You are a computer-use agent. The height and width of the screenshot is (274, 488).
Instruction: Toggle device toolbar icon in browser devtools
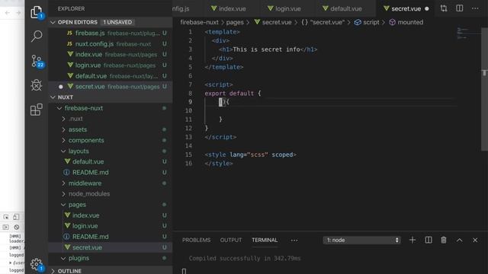click(x=16, y=217)
